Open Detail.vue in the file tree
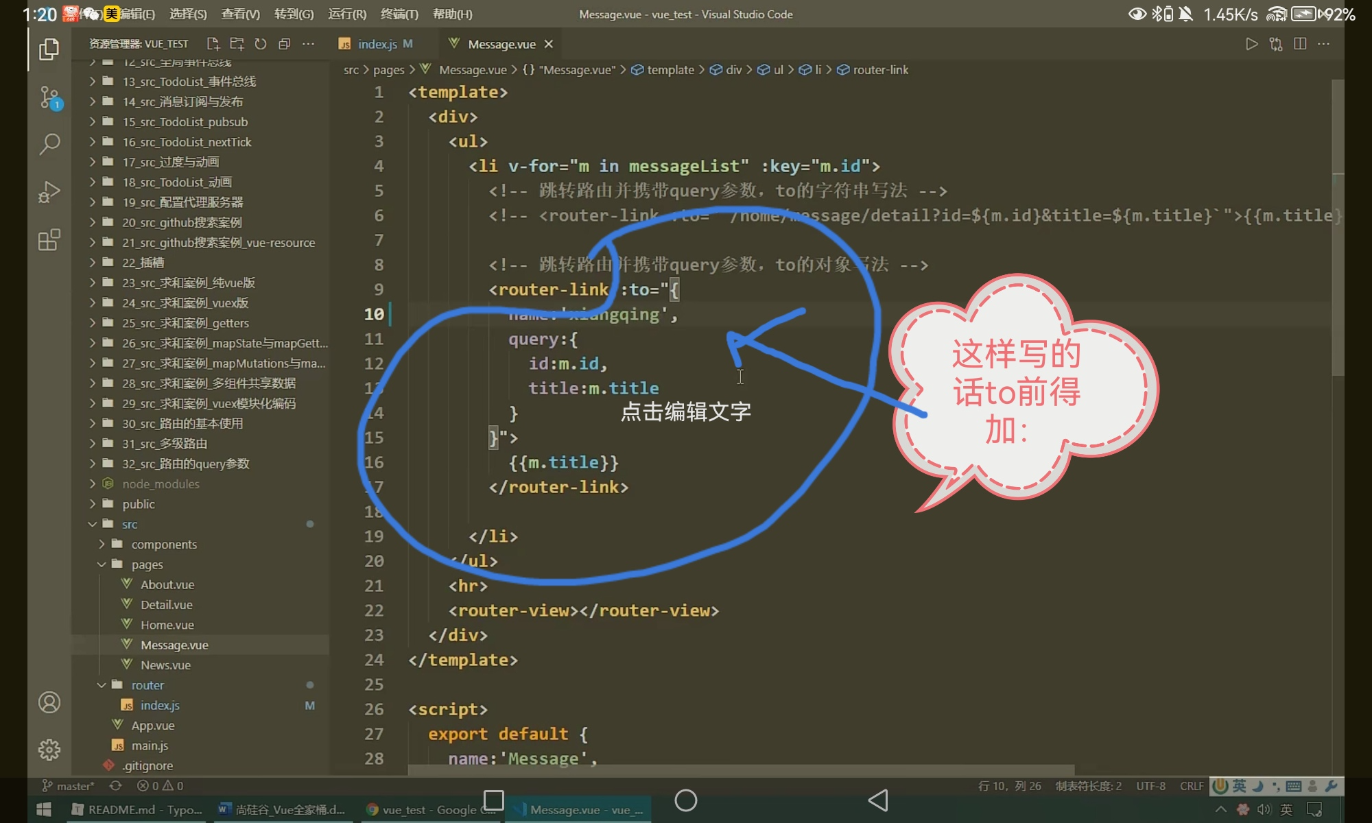The image size is (1372, 823). pos(166,605)
